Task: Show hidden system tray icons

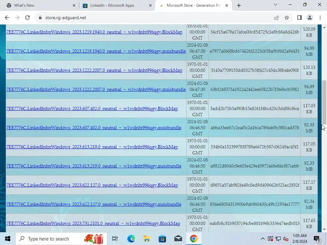Action: tap(263, 239)
